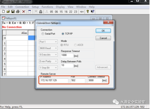This screenshot has width=150, height=109.
Task: Select row 6 header in Mbpoll1
Action: pyautogui.click(x=5, y=69)
